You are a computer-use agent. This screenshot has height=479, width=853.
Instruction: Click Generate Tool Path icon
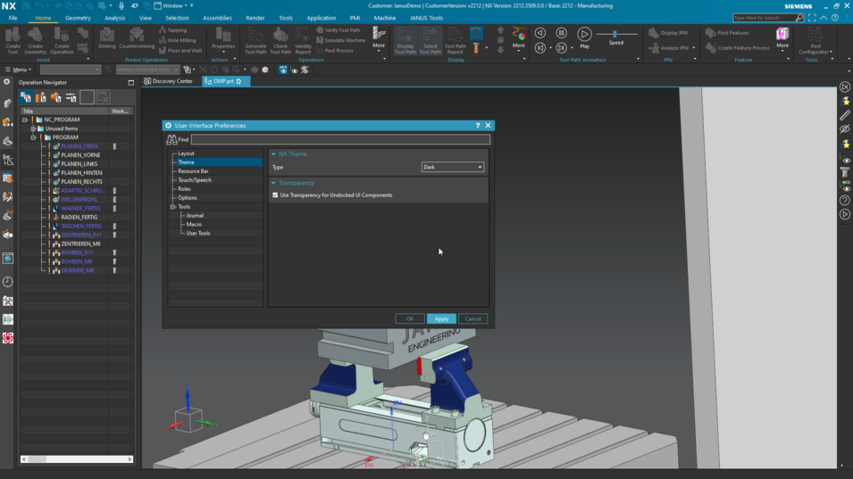[255, 41]
